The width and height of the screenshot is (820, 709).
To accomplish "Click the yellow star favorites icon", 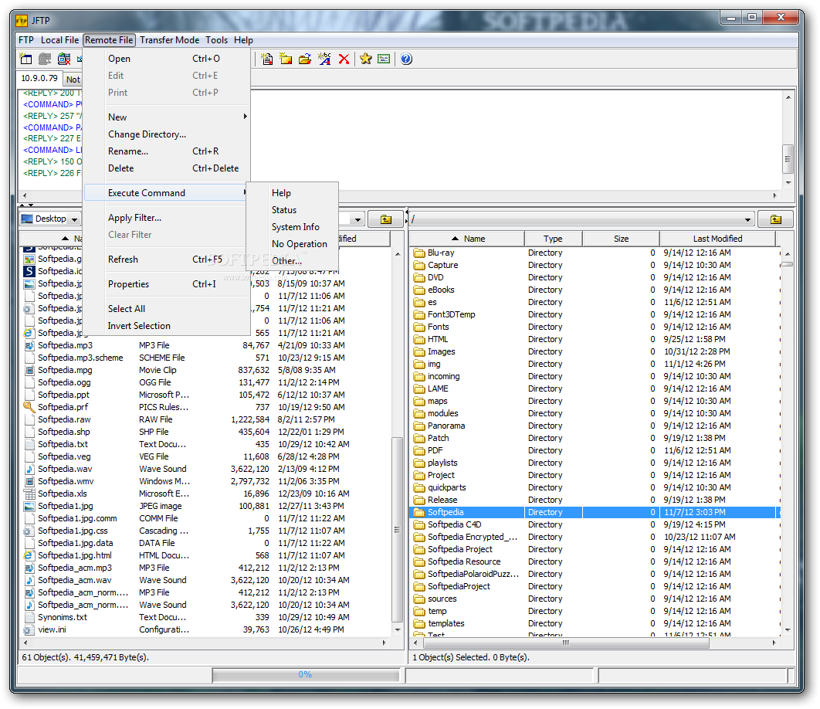I will 365,59.
